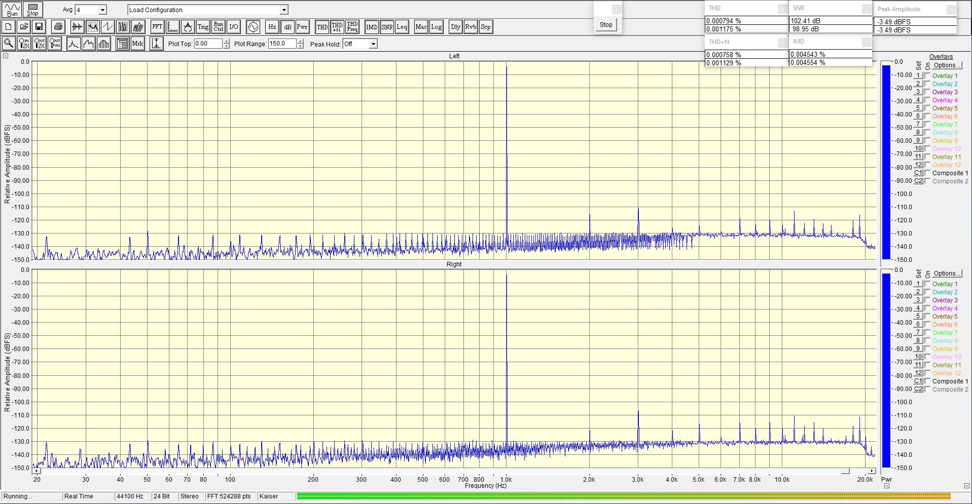Viewport: 972px width, 504px height.
Task: Enable Composite 2 checkbox in Right plot
Action: pyautogui.click(x=927, y=390)
